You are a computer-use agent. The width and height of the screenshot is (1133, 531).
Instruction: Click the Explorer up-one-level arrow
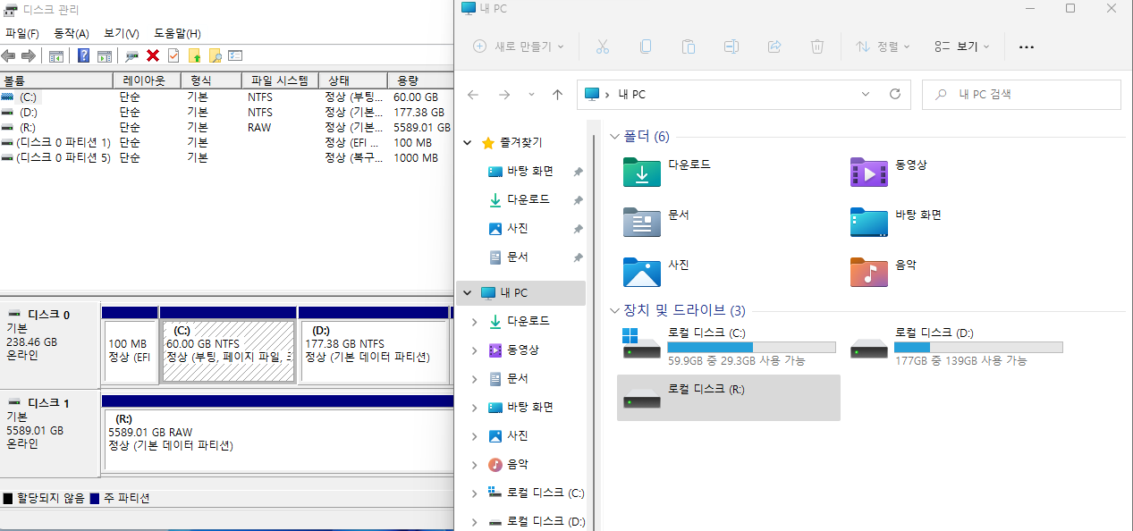pyautogui.click(x=558, y=94)
